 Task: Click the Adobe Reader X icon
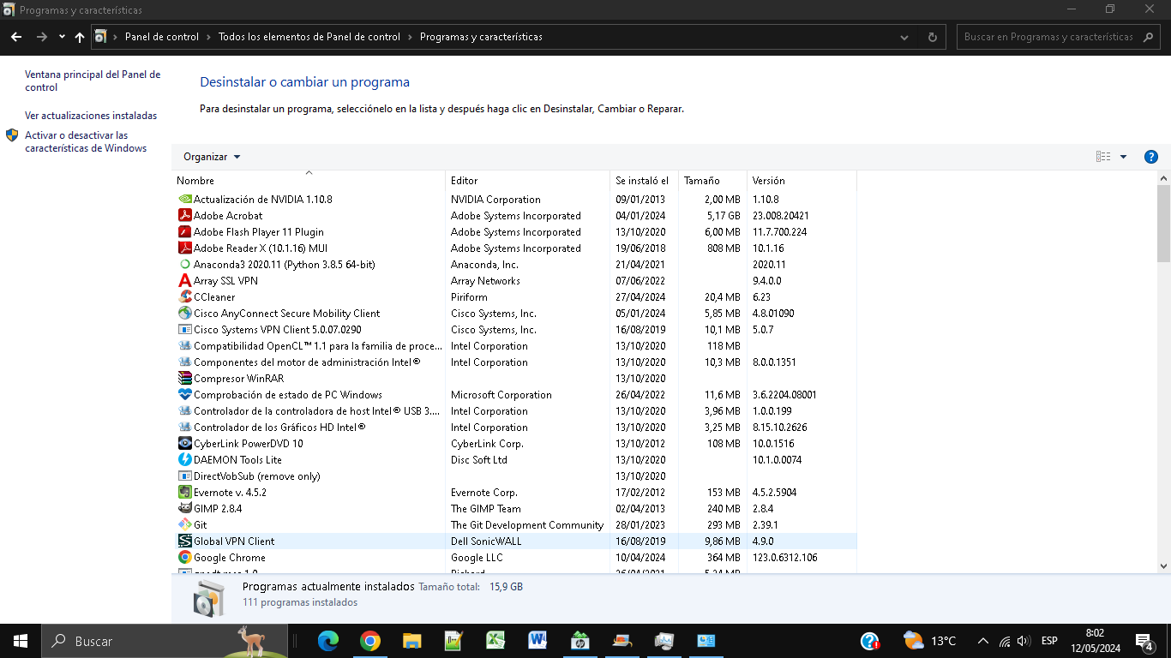coord(184,248)
